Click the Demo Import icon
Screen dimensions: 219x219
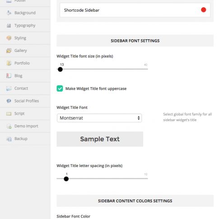9,126
